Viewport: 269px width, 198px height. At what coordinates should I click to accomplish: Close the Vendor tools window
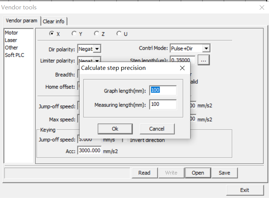pos(262,7)
